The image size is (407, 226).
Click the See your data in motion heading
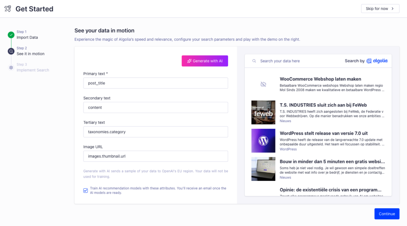point(105,31)
